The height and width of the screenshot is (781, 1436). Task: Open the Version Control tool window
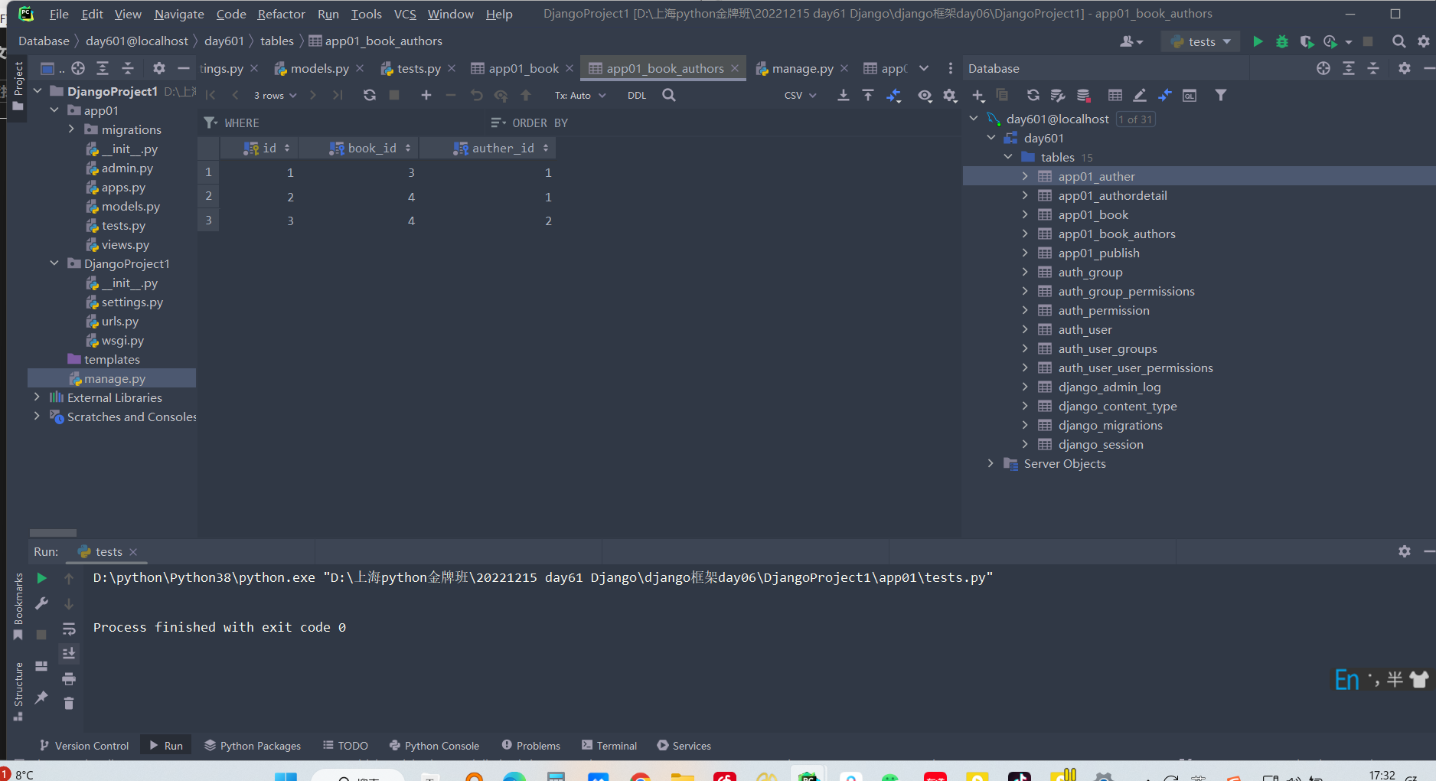(84, 746)
